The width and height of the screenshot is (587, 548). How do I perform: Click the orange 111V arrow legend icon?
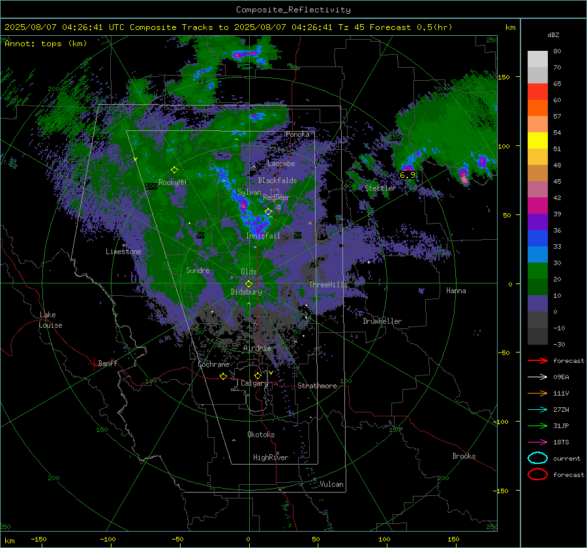537,393
